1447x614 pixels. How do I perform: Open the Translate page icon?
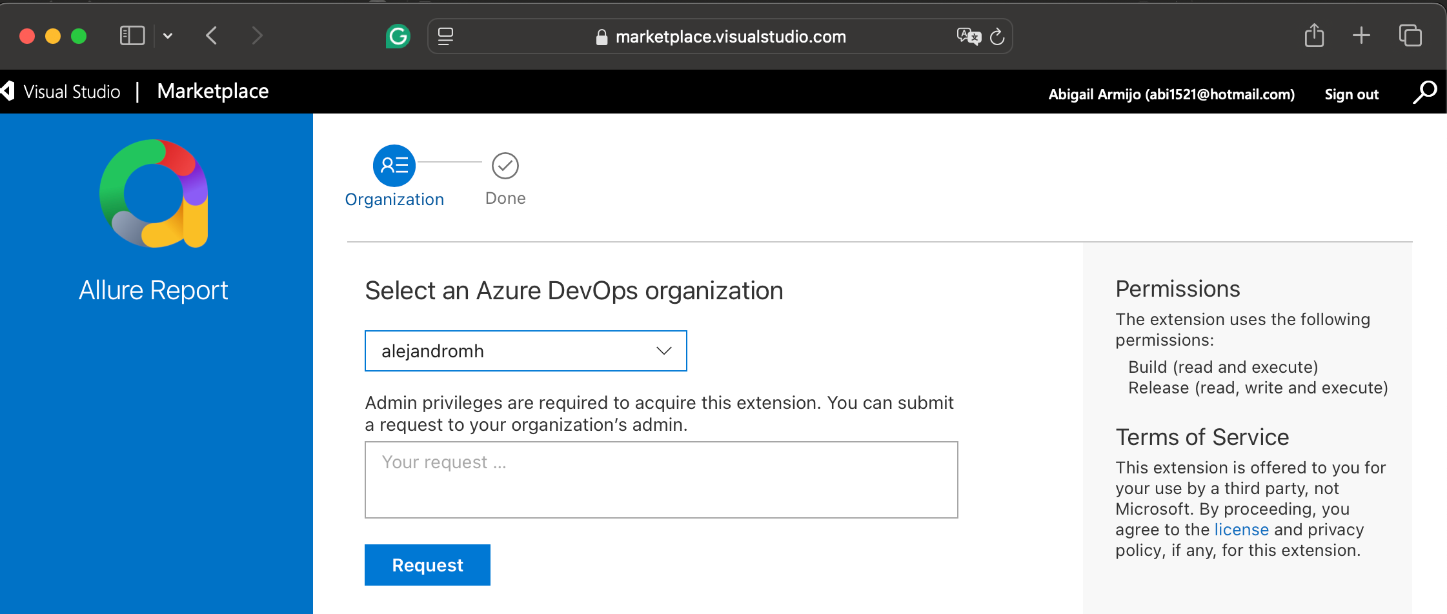coord(968,36)
